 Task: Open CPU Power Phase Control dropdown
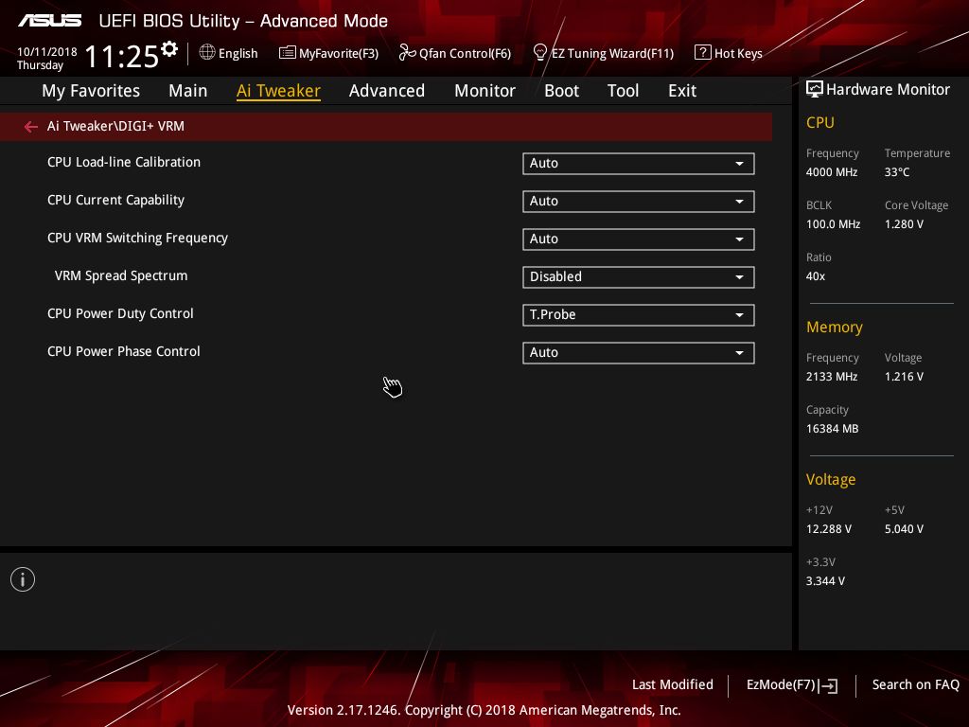pyautogui.click(x=639, y=352)
